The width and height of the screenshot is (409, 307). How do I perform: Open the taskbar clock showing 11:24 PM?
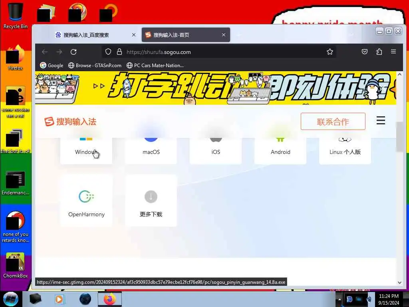pyautogui.click(x=389, y=299)
